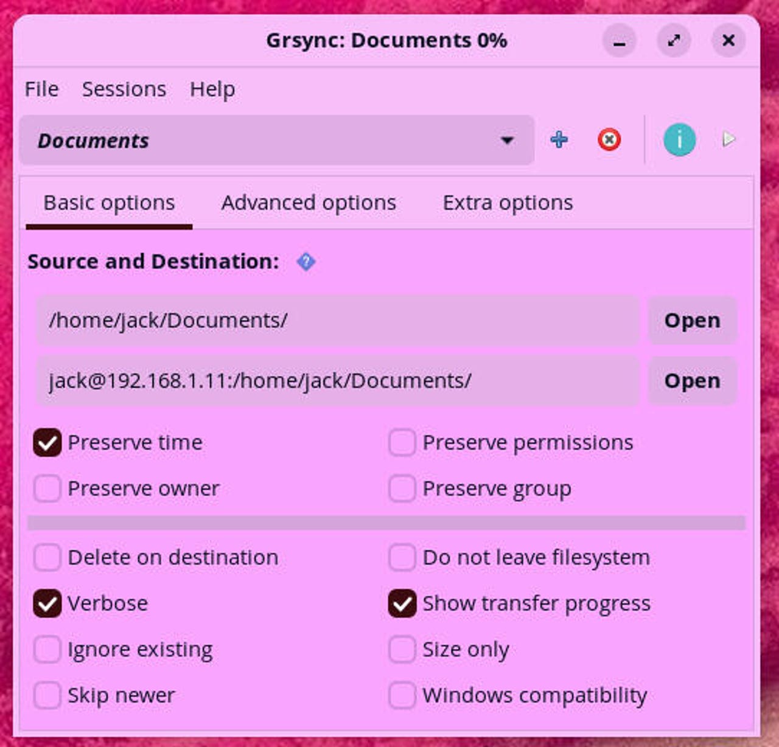Click the destination path input field
The image size is (779, 747).
click(x=338, y=381)
